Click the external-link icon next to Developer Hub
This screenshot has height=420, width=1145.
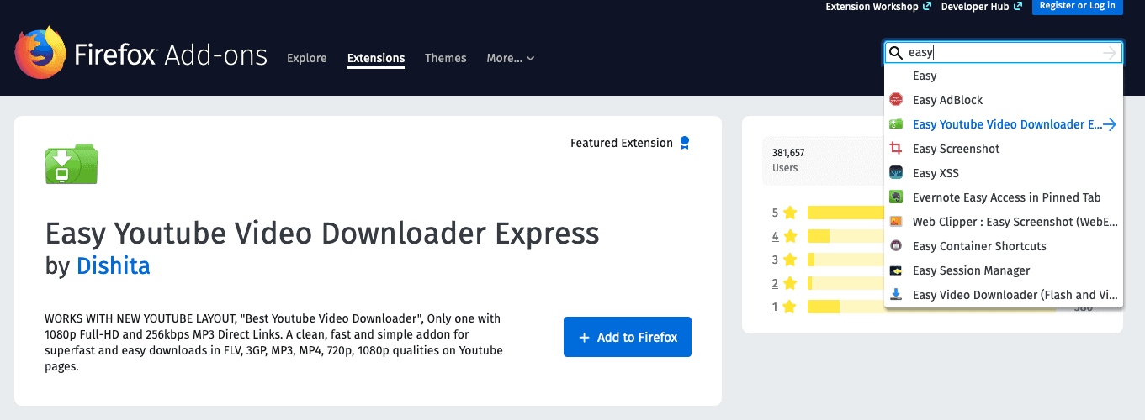point(1018,6)
